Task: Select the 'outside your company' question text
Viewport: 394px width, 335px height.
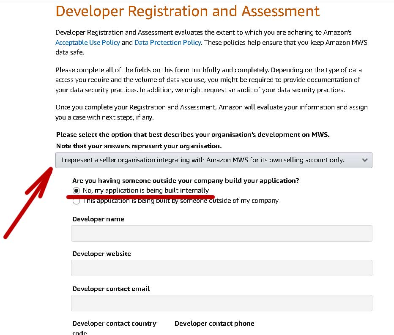Action: pos(186,180)
